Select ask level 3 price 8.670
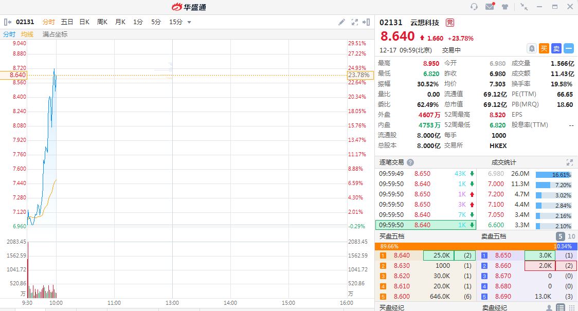The image size is (578, 311). tap(503, 276)
